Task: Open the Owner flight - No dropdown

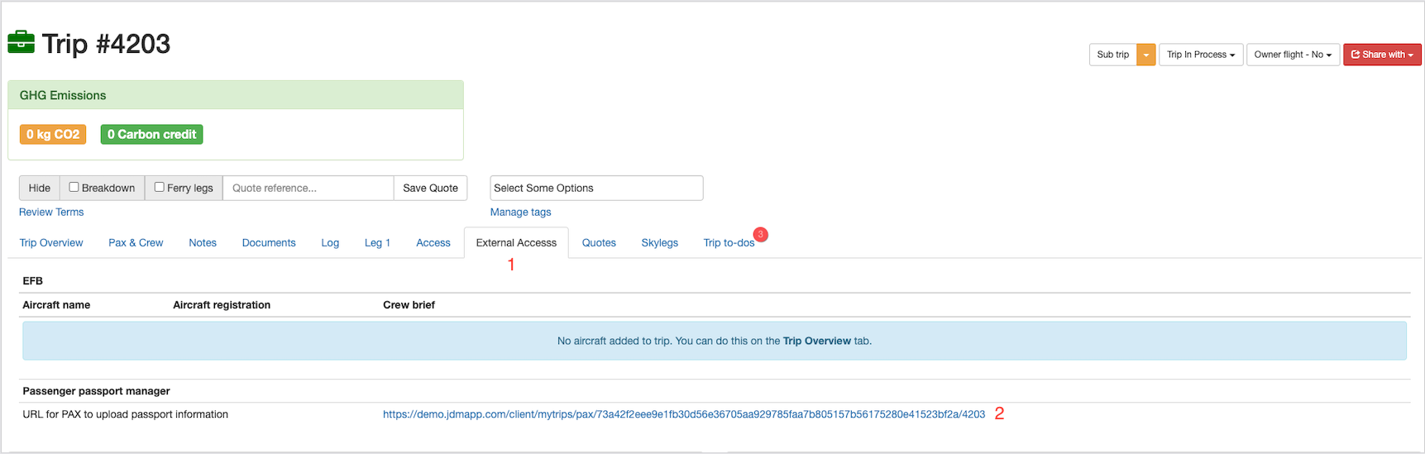Action: point(1292,55)
